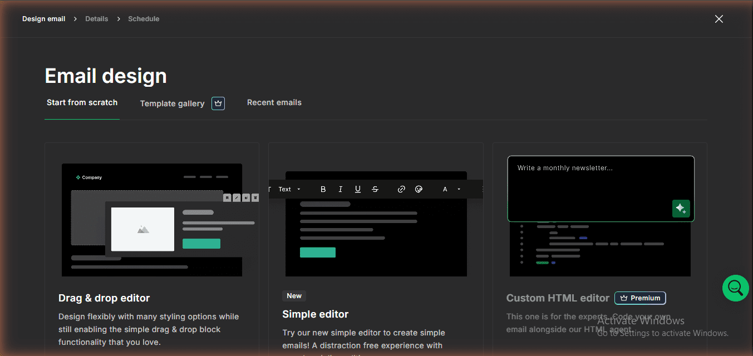Click the Strikethrough icon in Simple editor preview
The height and width of the screenshot is (356, 753).
point(375,189)
